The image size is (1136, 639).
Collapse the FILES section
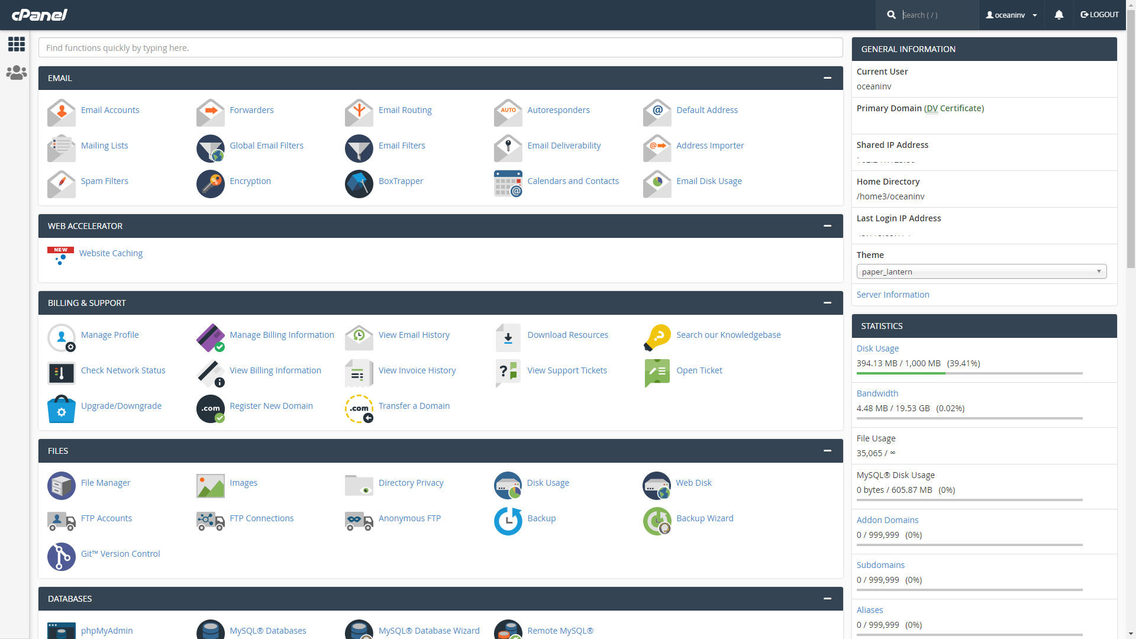(x=827, y=451)
